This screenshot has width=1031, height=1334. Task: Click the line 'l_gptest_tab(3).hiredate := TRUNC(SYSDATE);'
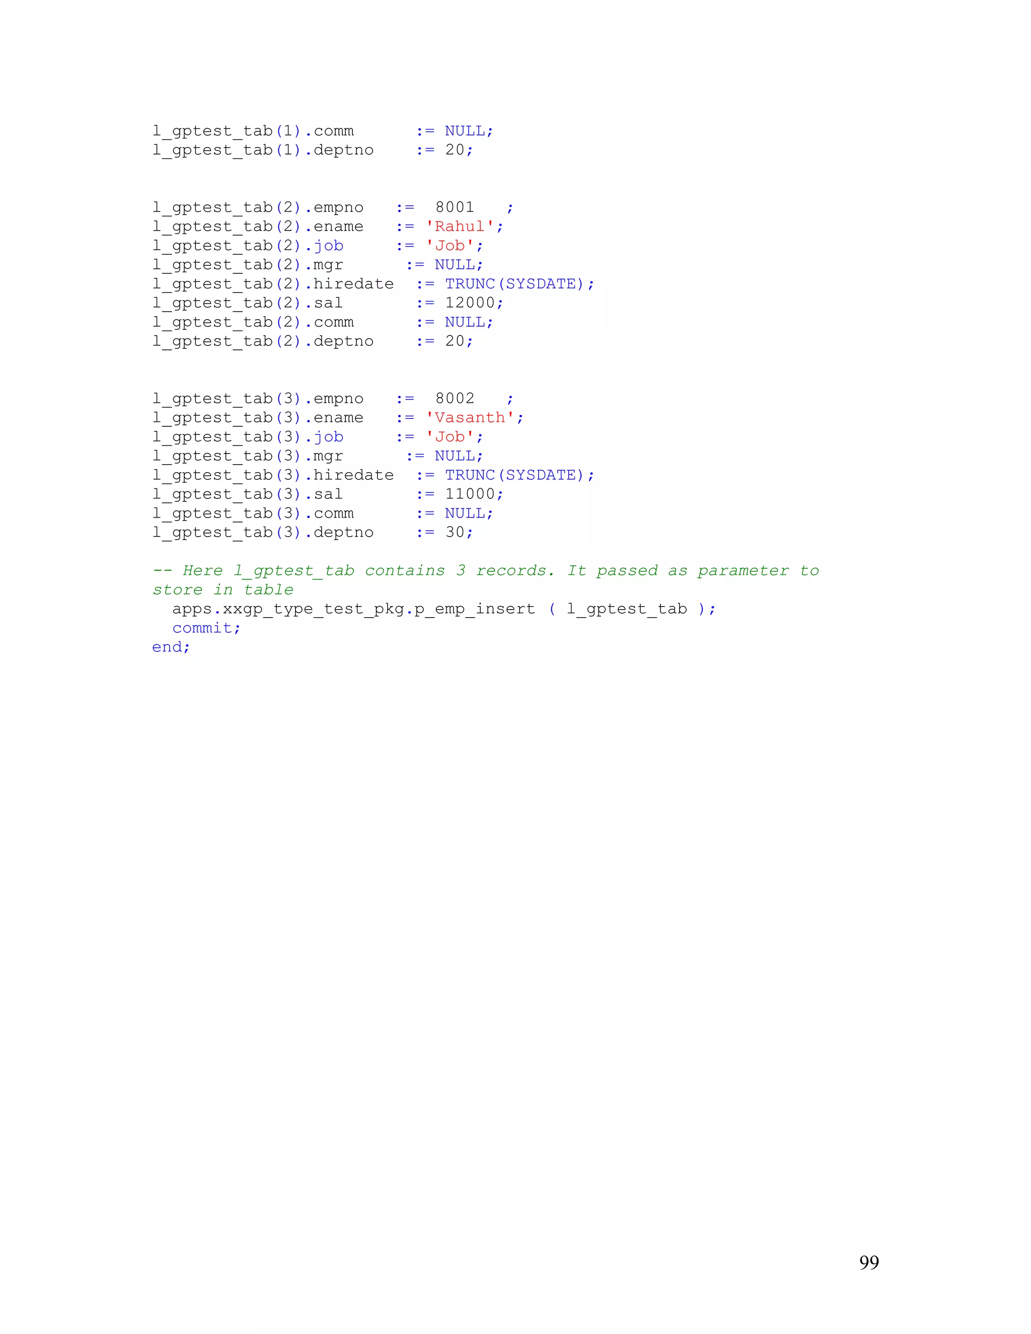coord(373,475)
